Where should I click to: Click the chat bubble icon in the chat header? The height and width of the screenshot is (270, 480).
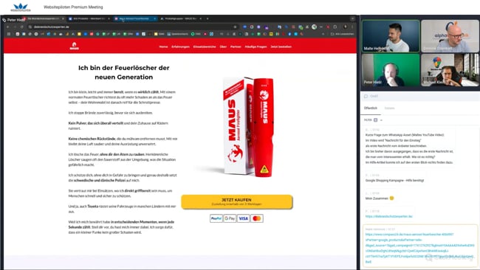pyautogui.click(x=366, y=96)
